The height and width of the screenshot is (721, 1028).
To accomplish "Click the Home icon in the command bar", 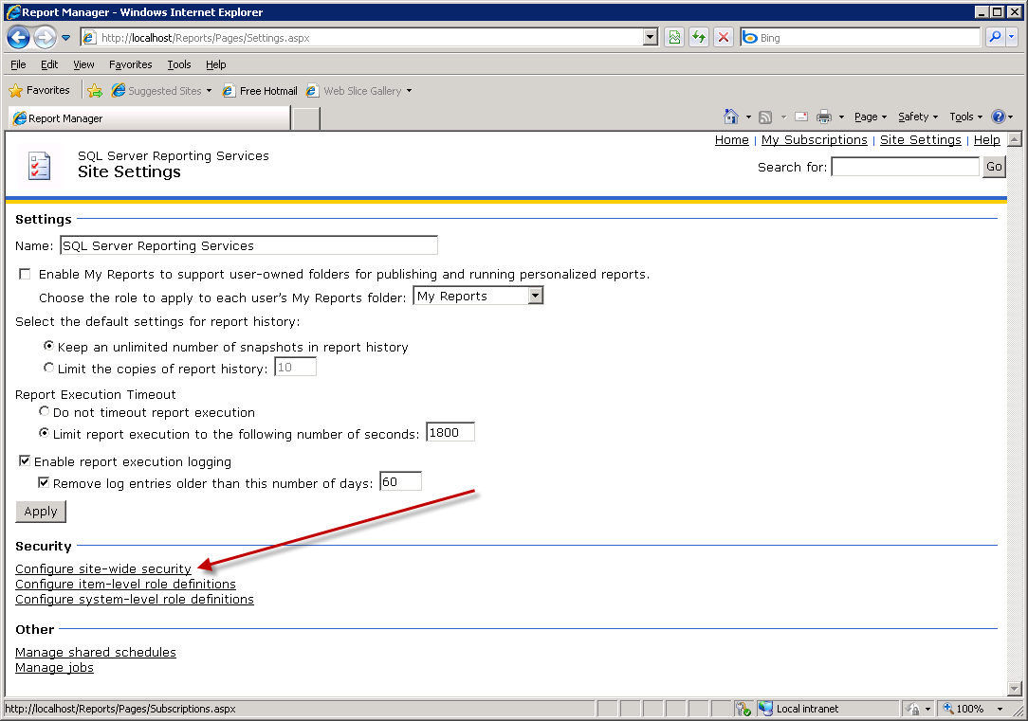I will pos(730,116).
